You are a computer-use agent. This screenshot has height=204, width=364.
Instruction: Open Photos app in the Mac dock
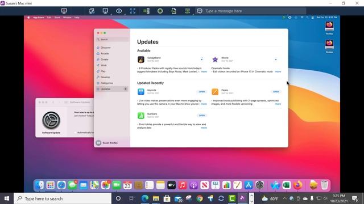pos(105,185)
